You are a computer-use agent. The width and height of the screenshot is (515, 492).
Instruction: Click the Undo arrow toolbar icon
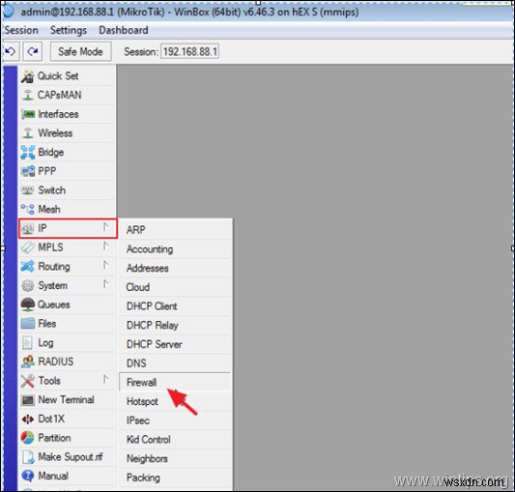pyautogui.click(x=11, y=51)
